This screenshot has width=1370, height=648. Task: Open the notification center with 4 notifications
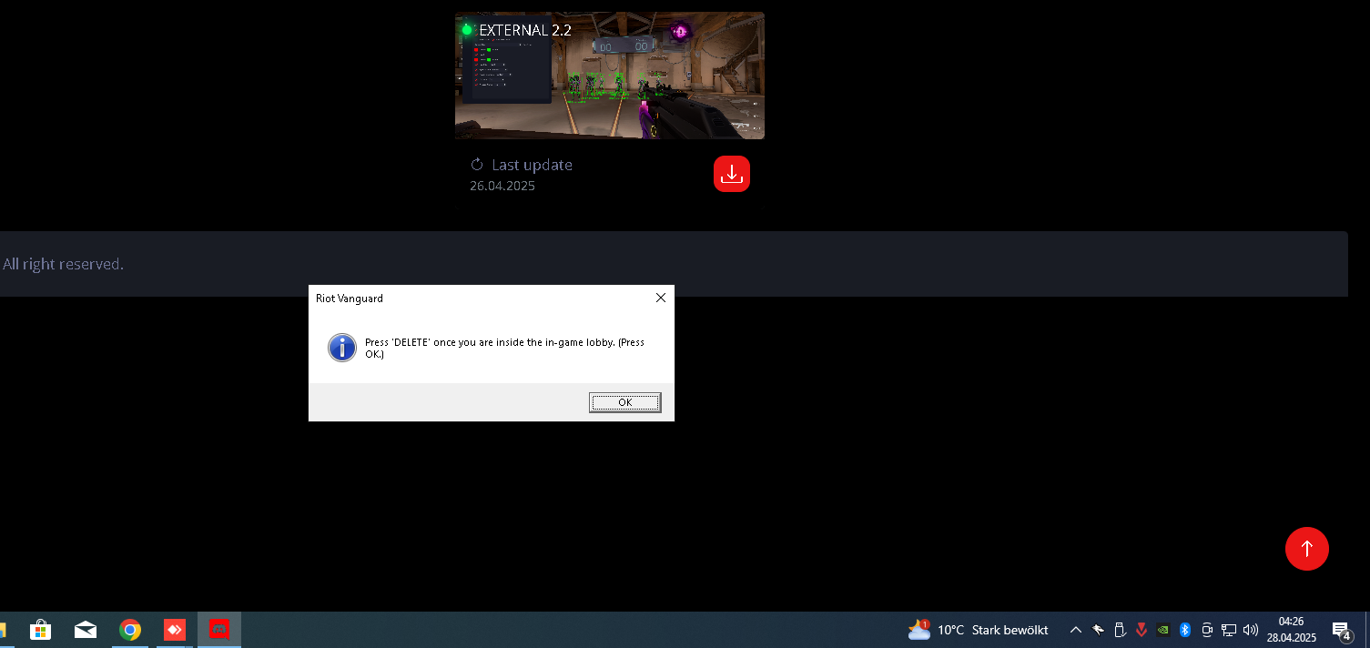(x=1341, y=630)
